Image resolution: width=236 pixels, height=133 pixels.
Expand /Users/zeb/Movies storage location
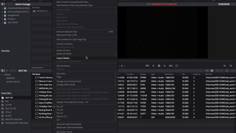(x=2, y=8)
